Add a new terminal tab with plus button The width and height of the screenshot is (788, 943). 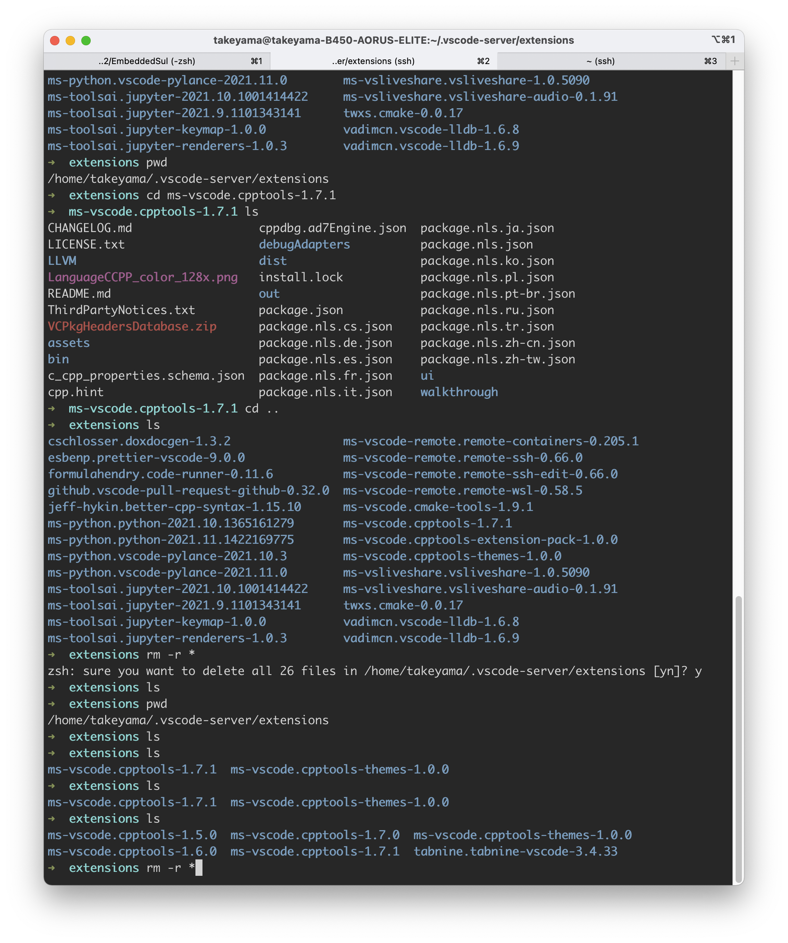coord(735,61)
